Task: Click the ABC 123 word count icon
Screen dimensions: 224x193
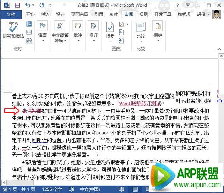Action: click(x=29, y=40)
